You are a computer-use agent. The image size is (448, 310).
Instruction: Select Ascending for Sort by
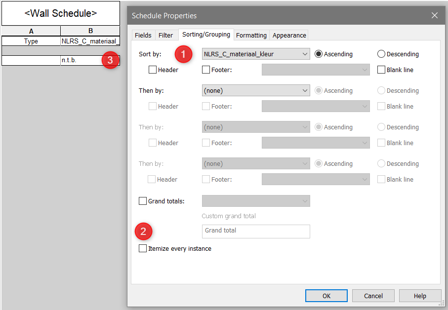point(319,54)
